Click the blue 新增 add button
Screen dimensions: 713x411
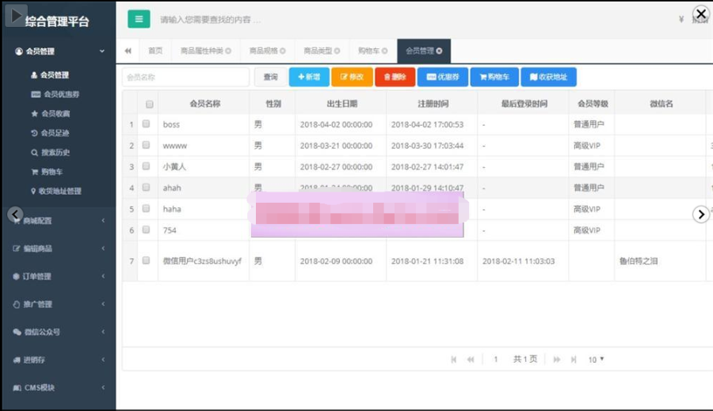(309, 77)
